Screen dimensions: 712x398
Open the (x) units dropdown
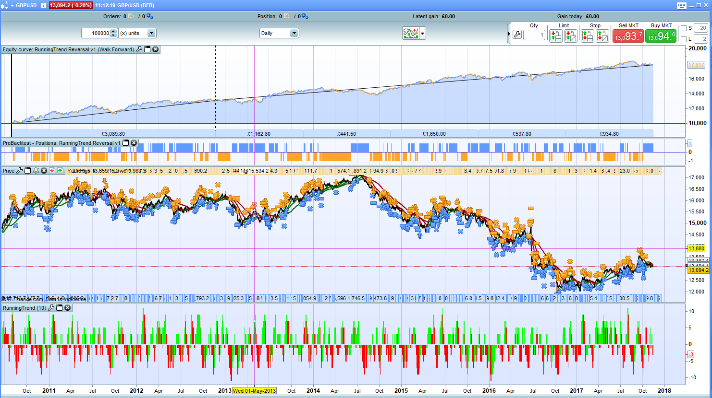point(151,33)
